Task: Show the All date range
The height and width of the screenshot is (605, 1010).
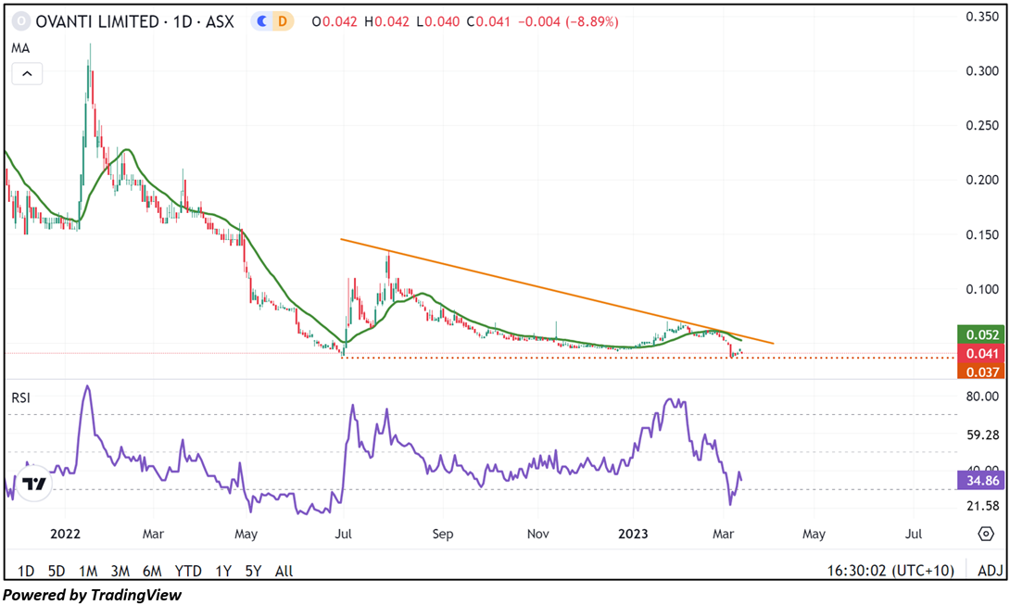Action: tap(284, 571)
